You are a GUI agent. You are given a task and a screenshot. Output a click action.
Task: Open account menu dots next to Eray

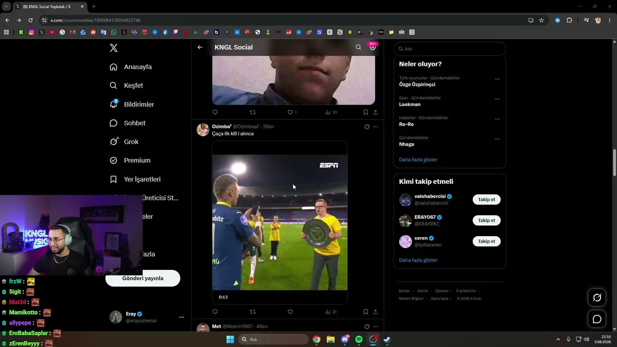[x=182, y=317]
